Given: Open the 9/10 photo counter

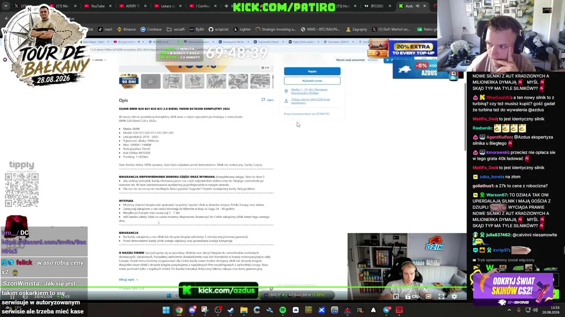Looking at the screenshot, I should [265, 68].
